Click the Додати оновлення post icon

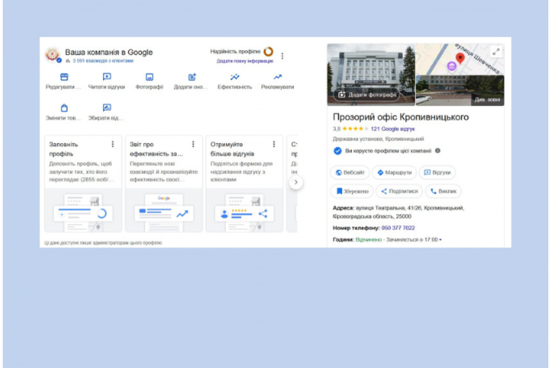(x=192, y=77)
